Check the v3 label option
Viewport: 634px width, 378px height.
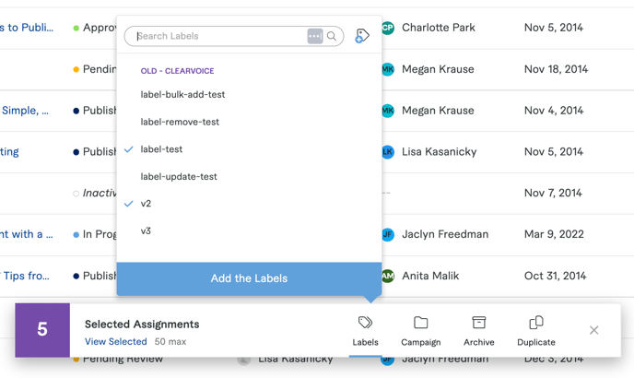coord(146,231)
